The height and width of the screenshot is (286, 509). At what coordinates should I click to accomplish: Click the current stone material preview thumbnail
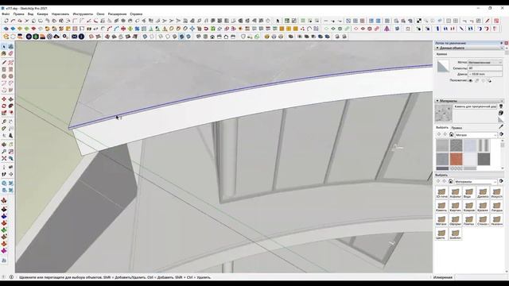coord(444,114)
